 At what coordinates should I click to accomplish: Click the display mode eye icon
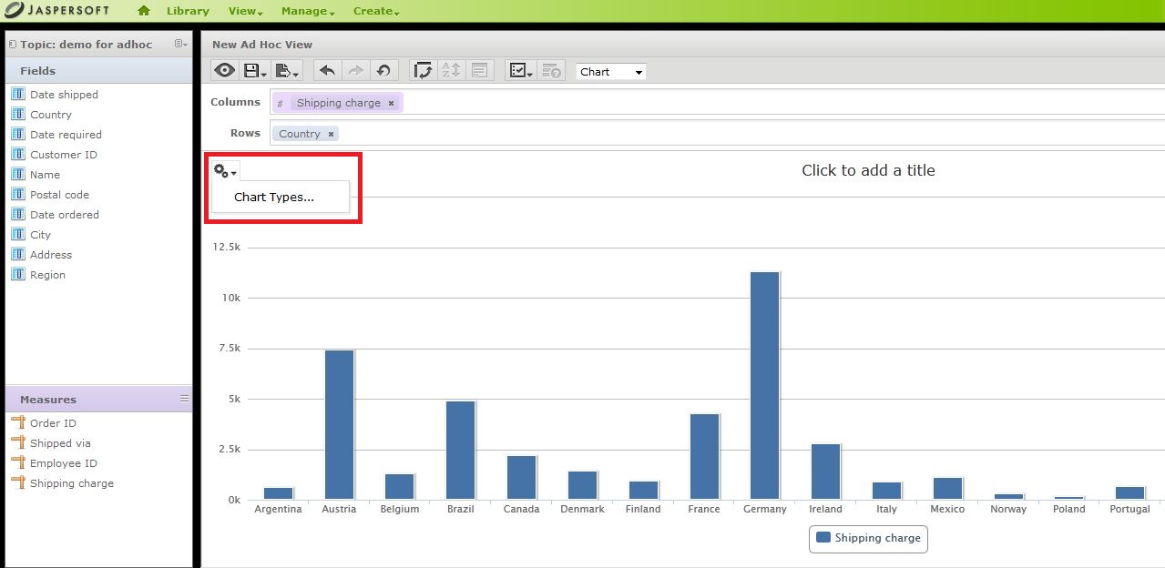click(224, 71)
